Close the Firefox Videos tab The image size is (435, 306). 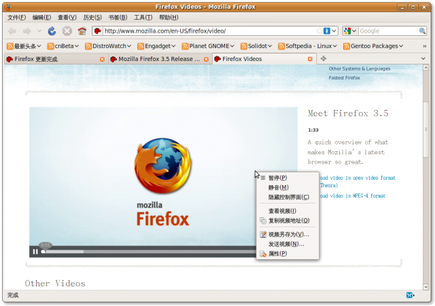pos(310,59)
